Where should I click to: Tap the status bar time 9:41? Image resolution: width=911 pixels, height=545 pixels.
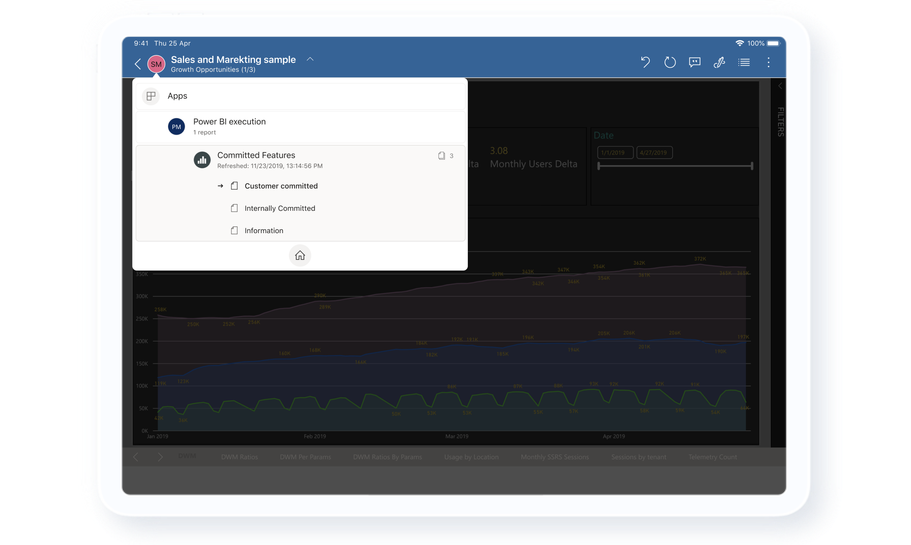tap(141, 43)
